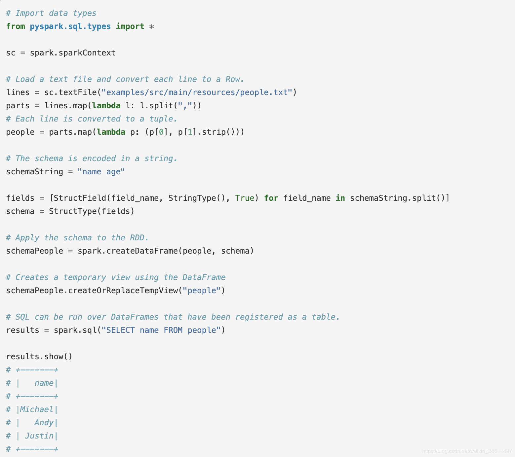Click the line 'sc = spark.sparkContext'
The height and width of the screenshot is (457, 515).
click(x=61, y=53)
